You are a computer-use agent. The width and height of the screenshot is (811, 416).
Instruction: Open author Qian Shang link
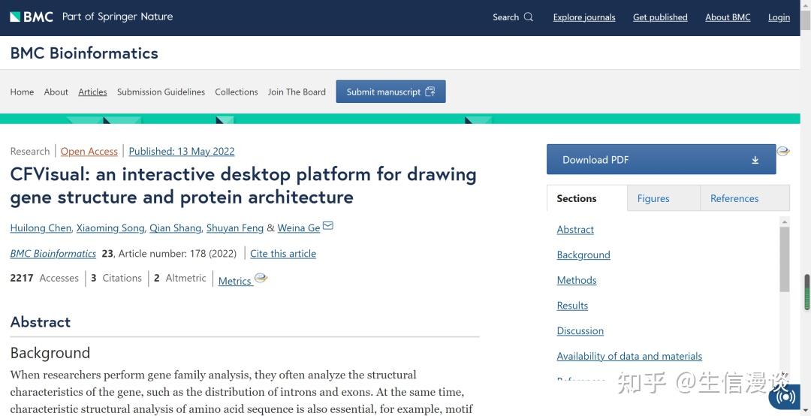click(x=175, y=228)
